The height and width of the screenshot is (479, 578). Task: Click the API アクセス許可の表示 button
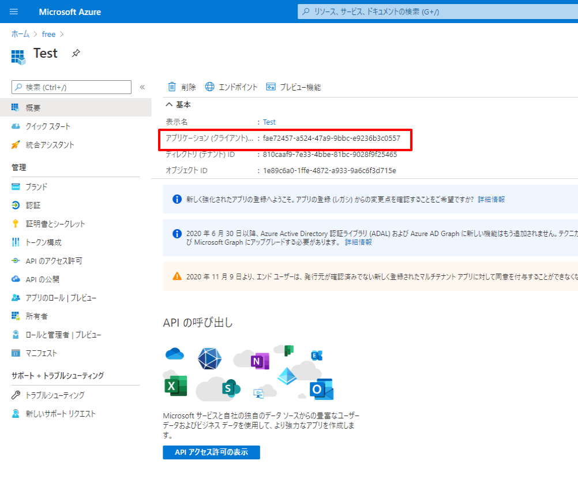point(211,452)
